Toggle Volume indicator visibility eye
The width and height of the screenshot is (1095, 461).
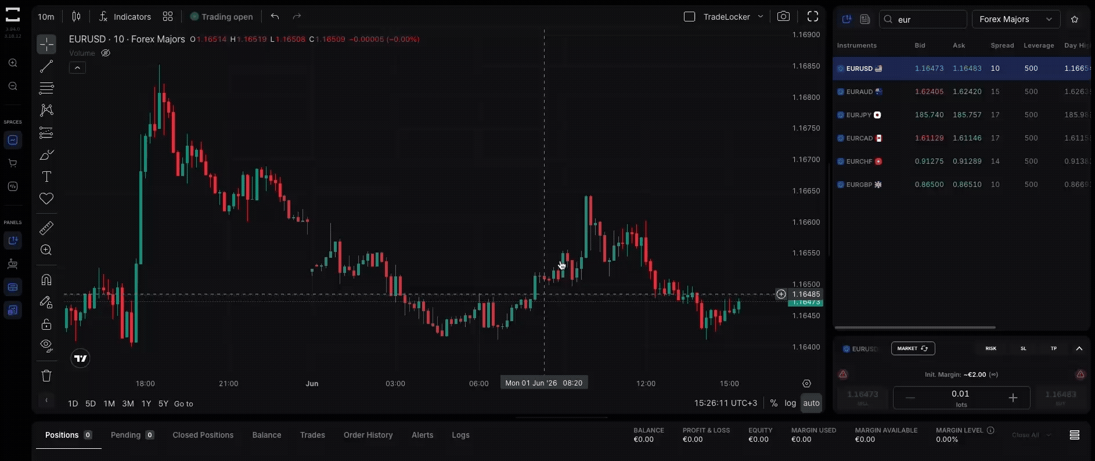click(x=106, y=53)
